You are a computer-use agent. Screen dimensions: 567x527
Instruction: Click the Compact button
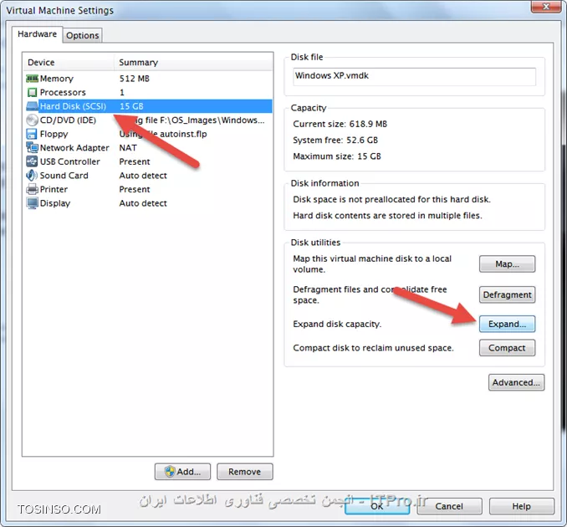[x=507, y=348]
